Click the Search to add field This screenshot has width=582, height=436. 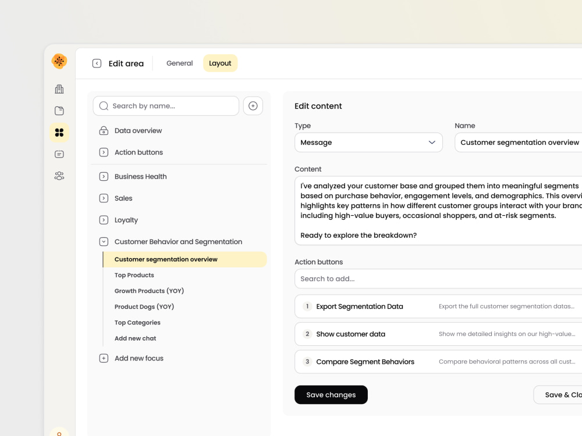click(x=438, y=279)
